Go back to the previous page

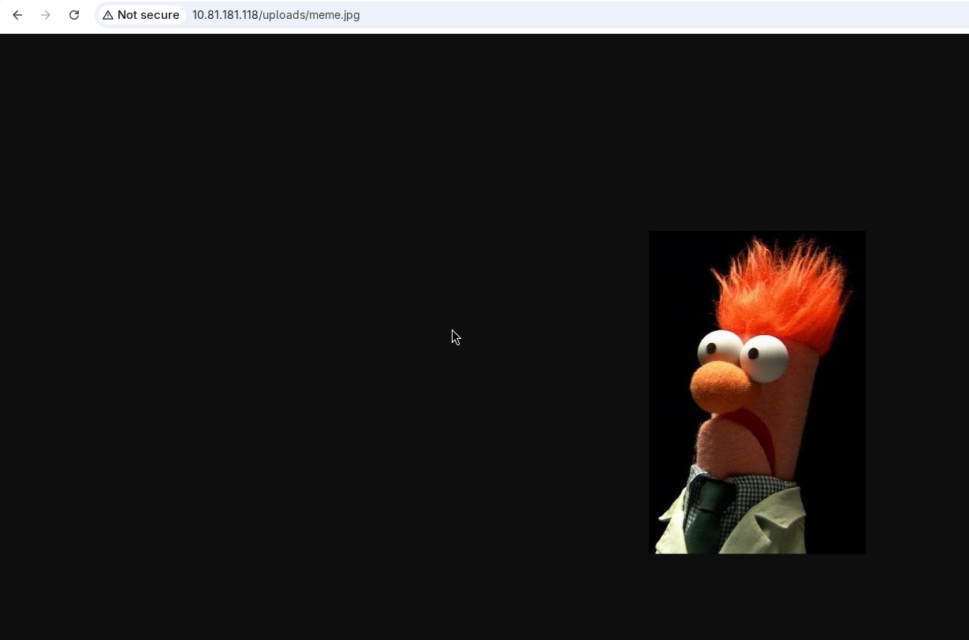coord(17,15)
